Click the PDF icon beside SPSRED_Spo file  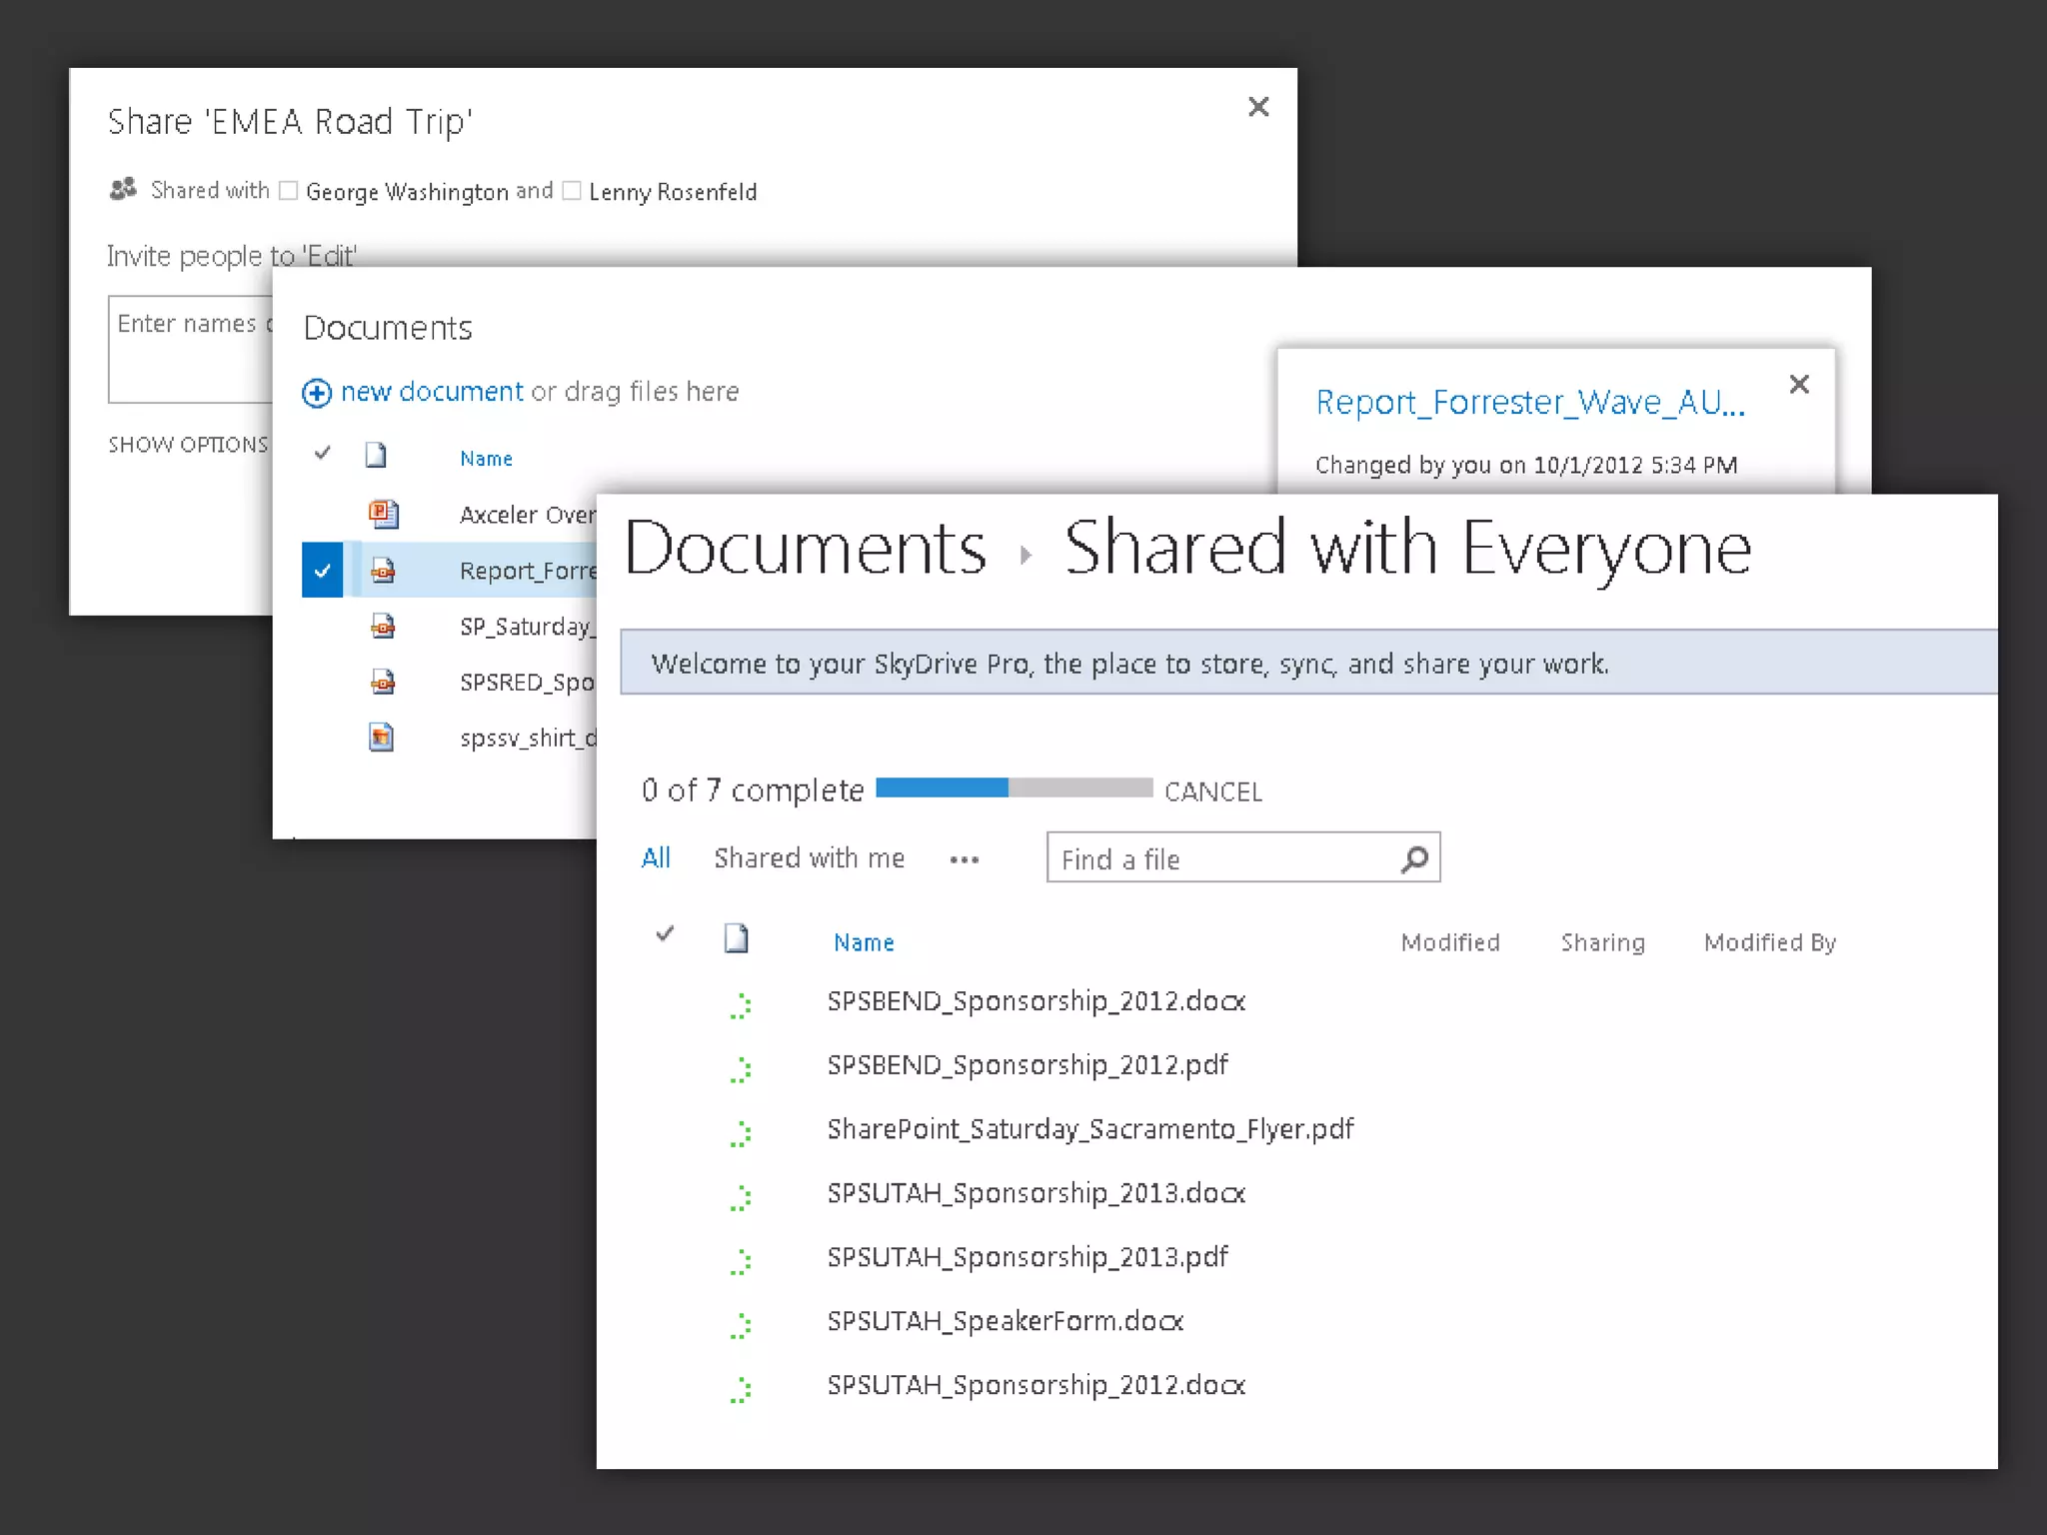click(x=383, y=683)
